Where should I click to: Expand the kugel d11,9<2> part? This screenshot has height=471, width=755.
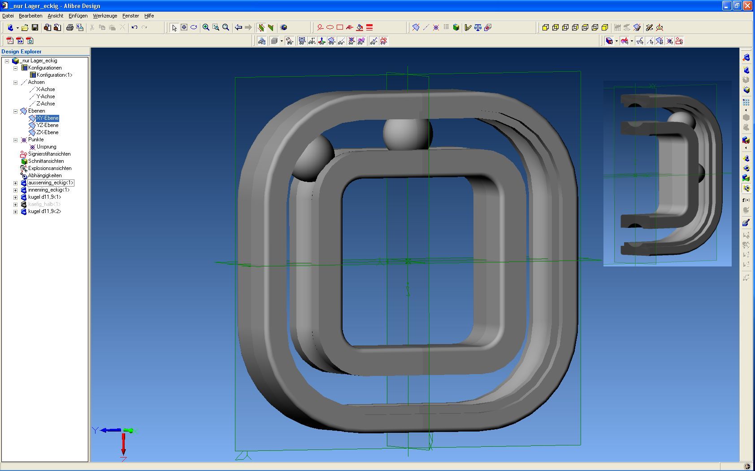point(15,212)
